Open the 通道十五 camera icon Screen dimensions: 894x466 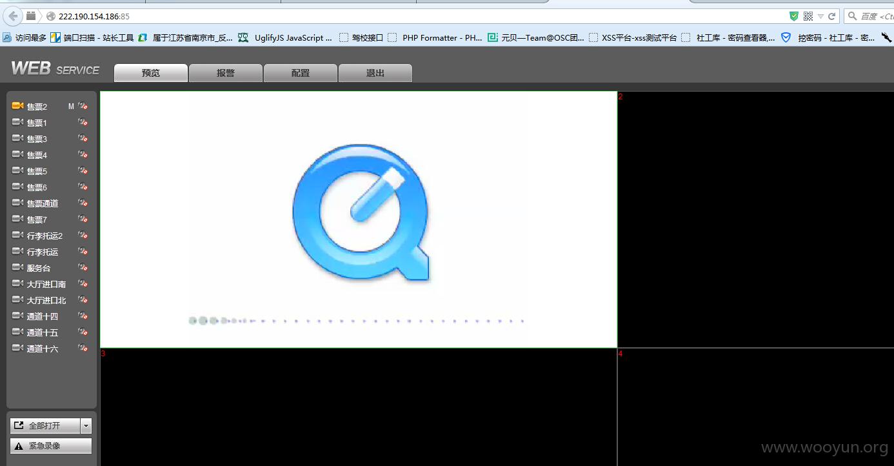click(x=17, y=332)
